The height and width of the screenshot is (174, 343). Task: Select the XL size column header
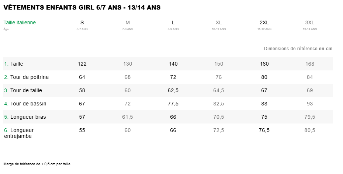pyautogui.click(x=219, y=23)
